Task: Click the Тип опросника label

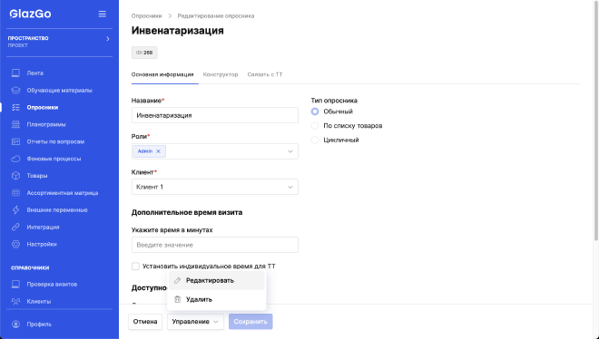Action: (x=334, y=101)
